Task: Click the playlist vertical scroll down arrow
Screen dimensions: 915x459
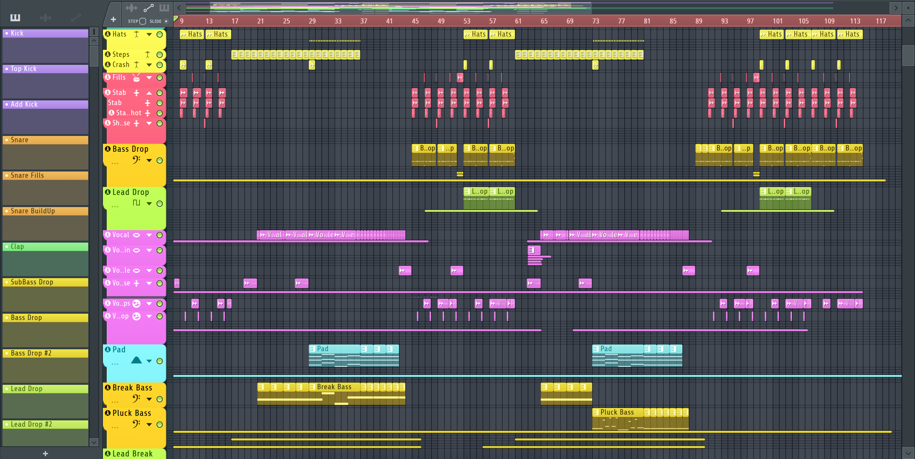Action: click(908, 453)
